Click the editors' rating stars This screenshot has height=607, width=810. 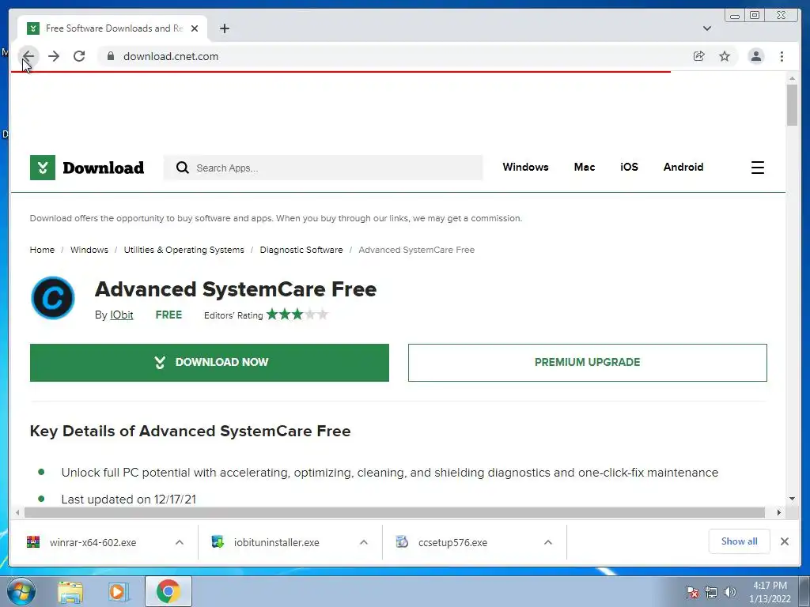point(297,315)
